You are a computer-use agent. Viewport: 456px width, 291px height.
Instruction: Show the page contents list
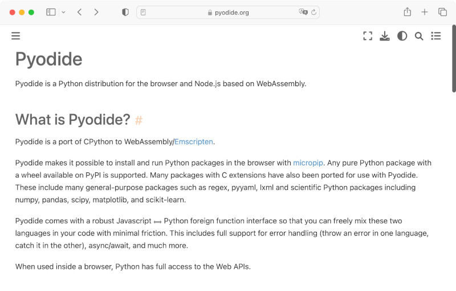pyautogui.click(x=436, y=36)
